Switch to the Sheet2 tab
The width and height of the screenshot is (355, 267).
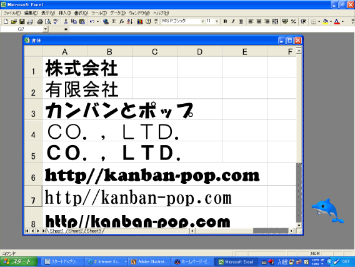point(75,231)
